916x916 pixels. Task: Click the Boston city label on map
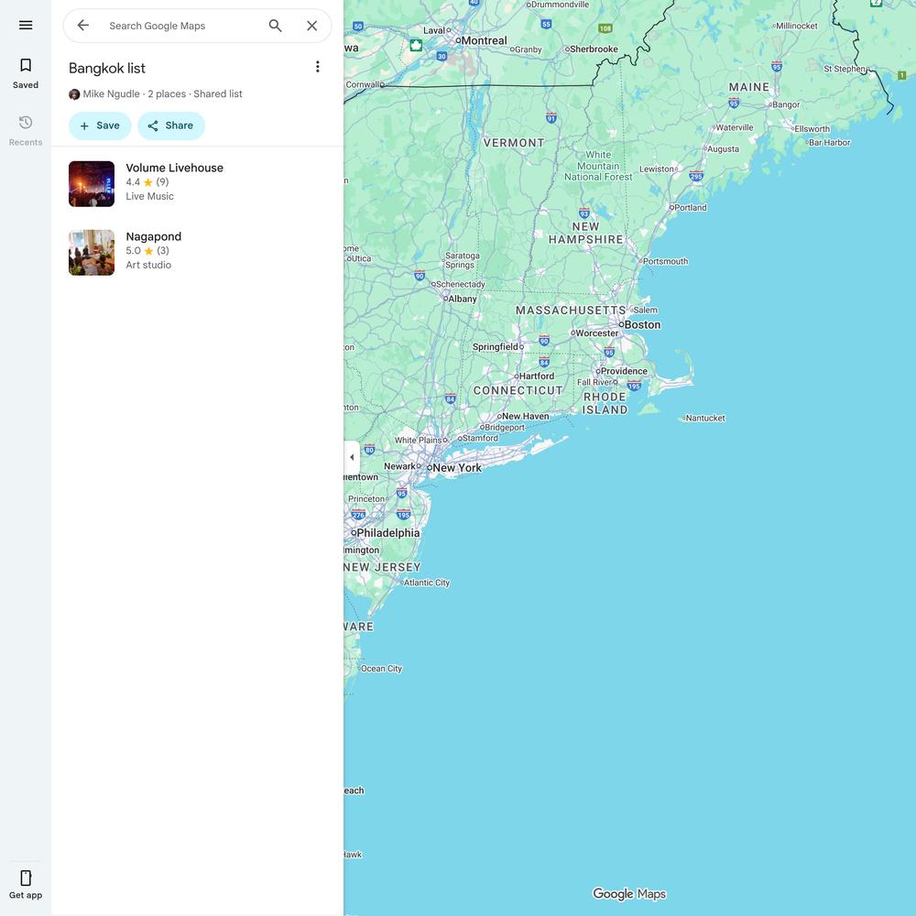641,324
